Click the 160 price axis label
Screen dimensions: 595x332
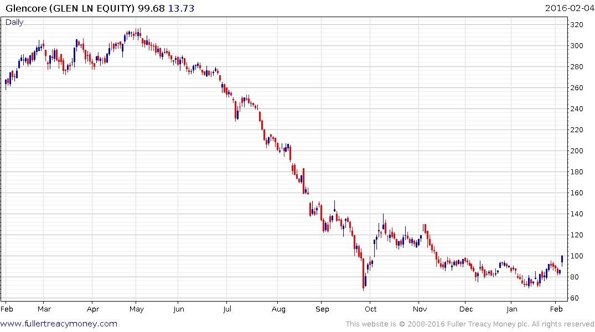pos(576,193)
